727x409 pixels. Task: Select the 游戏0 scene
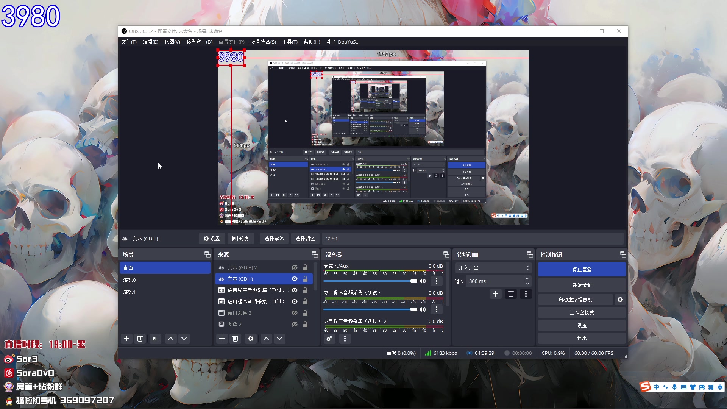click(165, 280)
